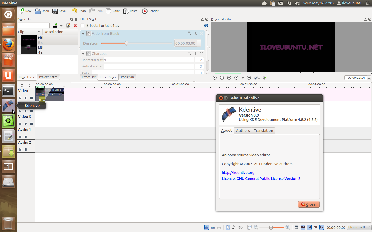Switch to the Effect List tab
Image resolution: width=372 pixels, height=232 pixels.
coord(89,77)
